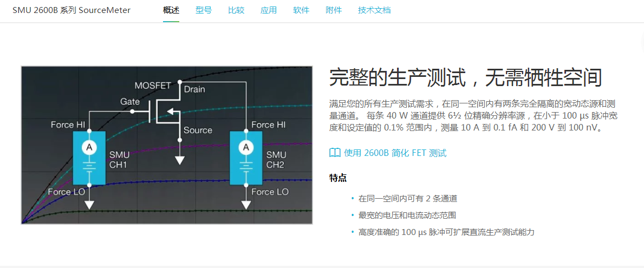Image resolution: width=644 pixels, height=268 pixels.
Task: Select the 比较 tab
Action: pyautogui.click(x=236, y=10)
